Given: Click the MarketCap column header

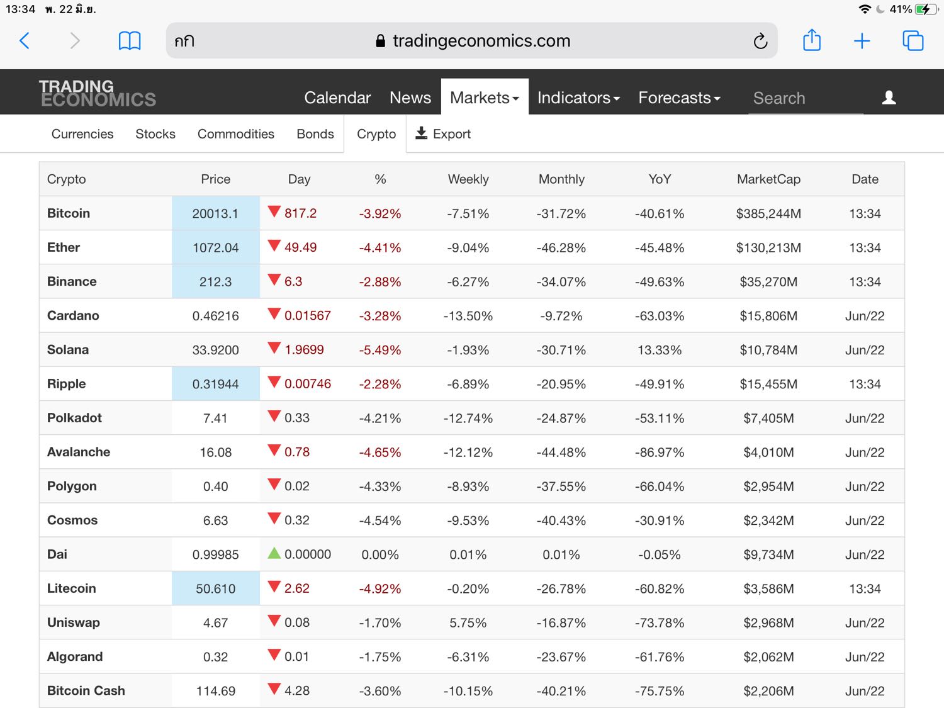Looking at the screenshot, I should pos(768,179).
